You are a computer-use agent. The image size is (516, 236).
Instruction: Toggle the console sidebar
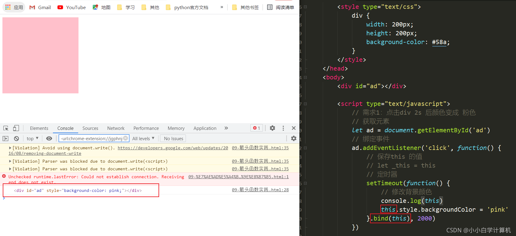pyautogui.click(x=5, y=138)
